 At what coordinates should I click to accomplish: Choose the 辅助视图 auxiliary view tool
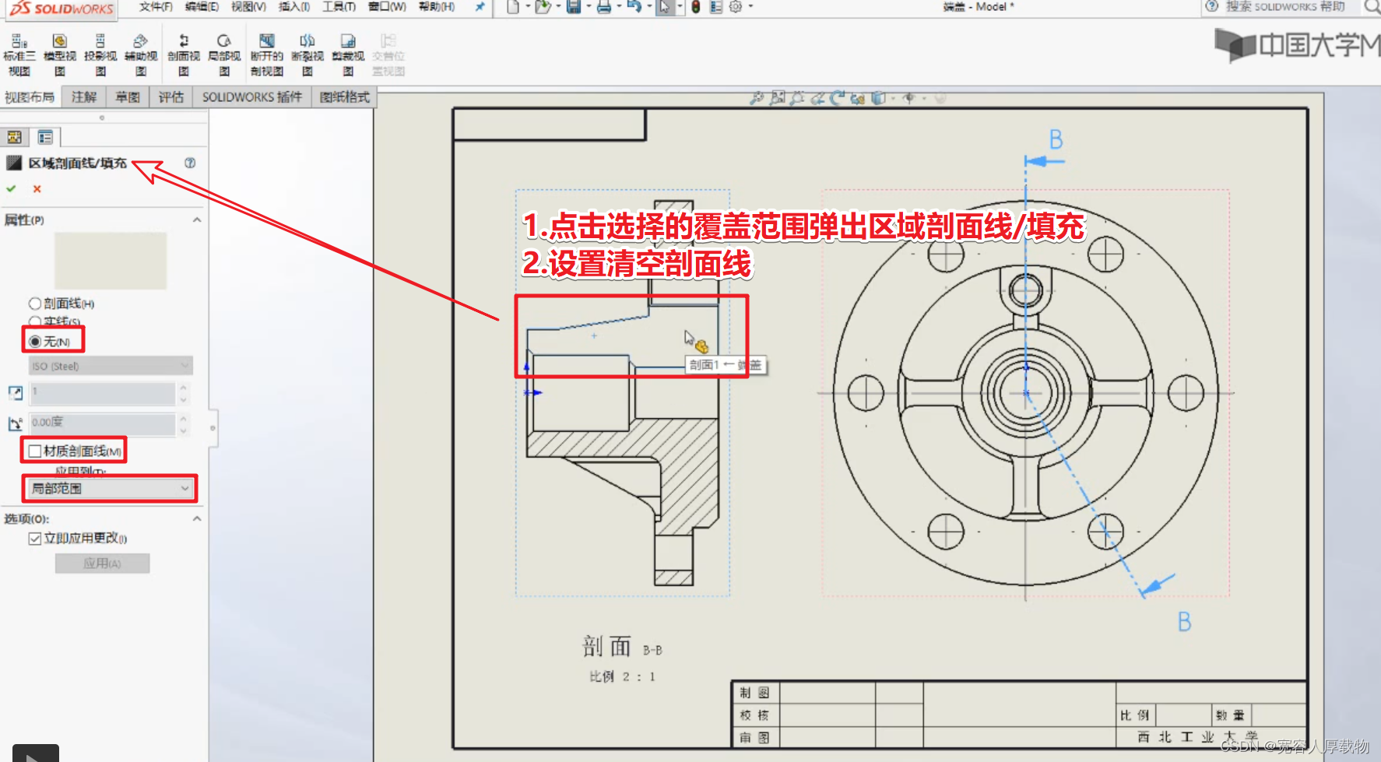click(x=141, y=54)
